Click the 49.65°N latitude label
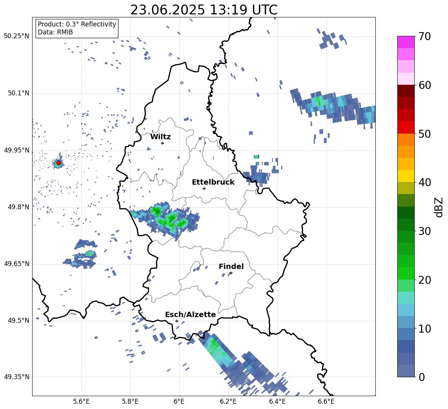Image resolution: width=448 pixels, height=409 pixels. [x=17, y=264]
